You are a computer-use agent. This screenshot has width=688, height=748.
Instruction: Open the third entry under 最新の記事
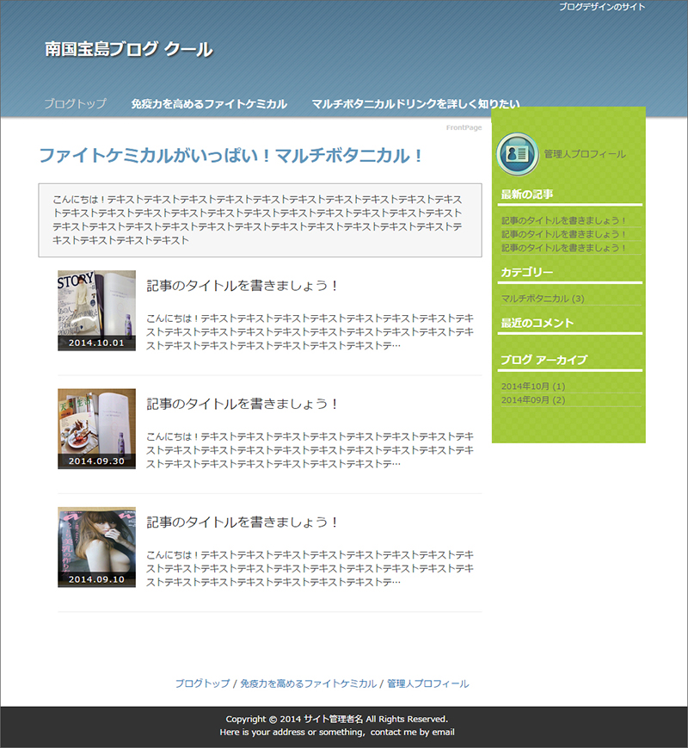click(564, 248)
